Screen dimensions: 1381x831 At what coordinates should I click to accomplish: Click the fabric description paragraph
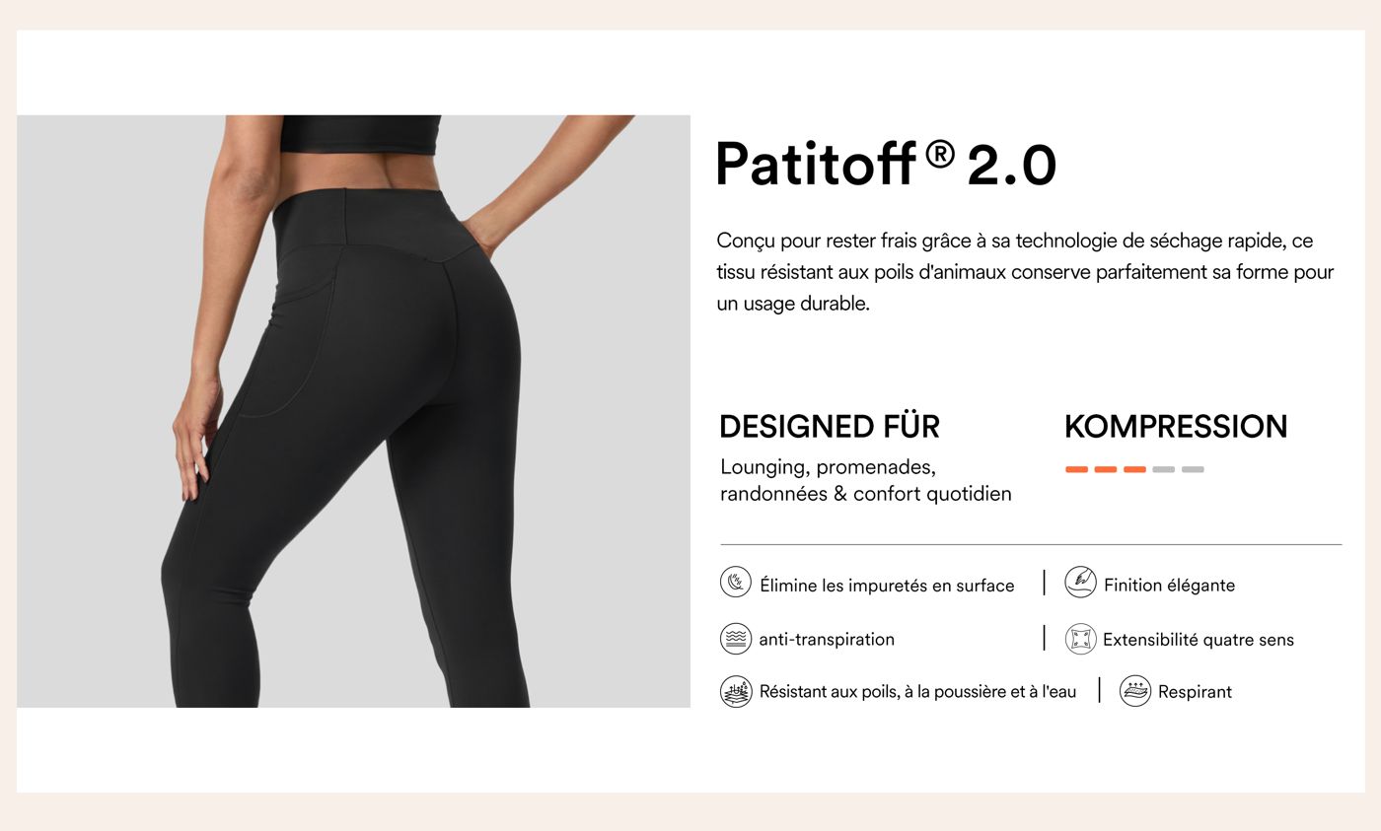[1025, 272]
